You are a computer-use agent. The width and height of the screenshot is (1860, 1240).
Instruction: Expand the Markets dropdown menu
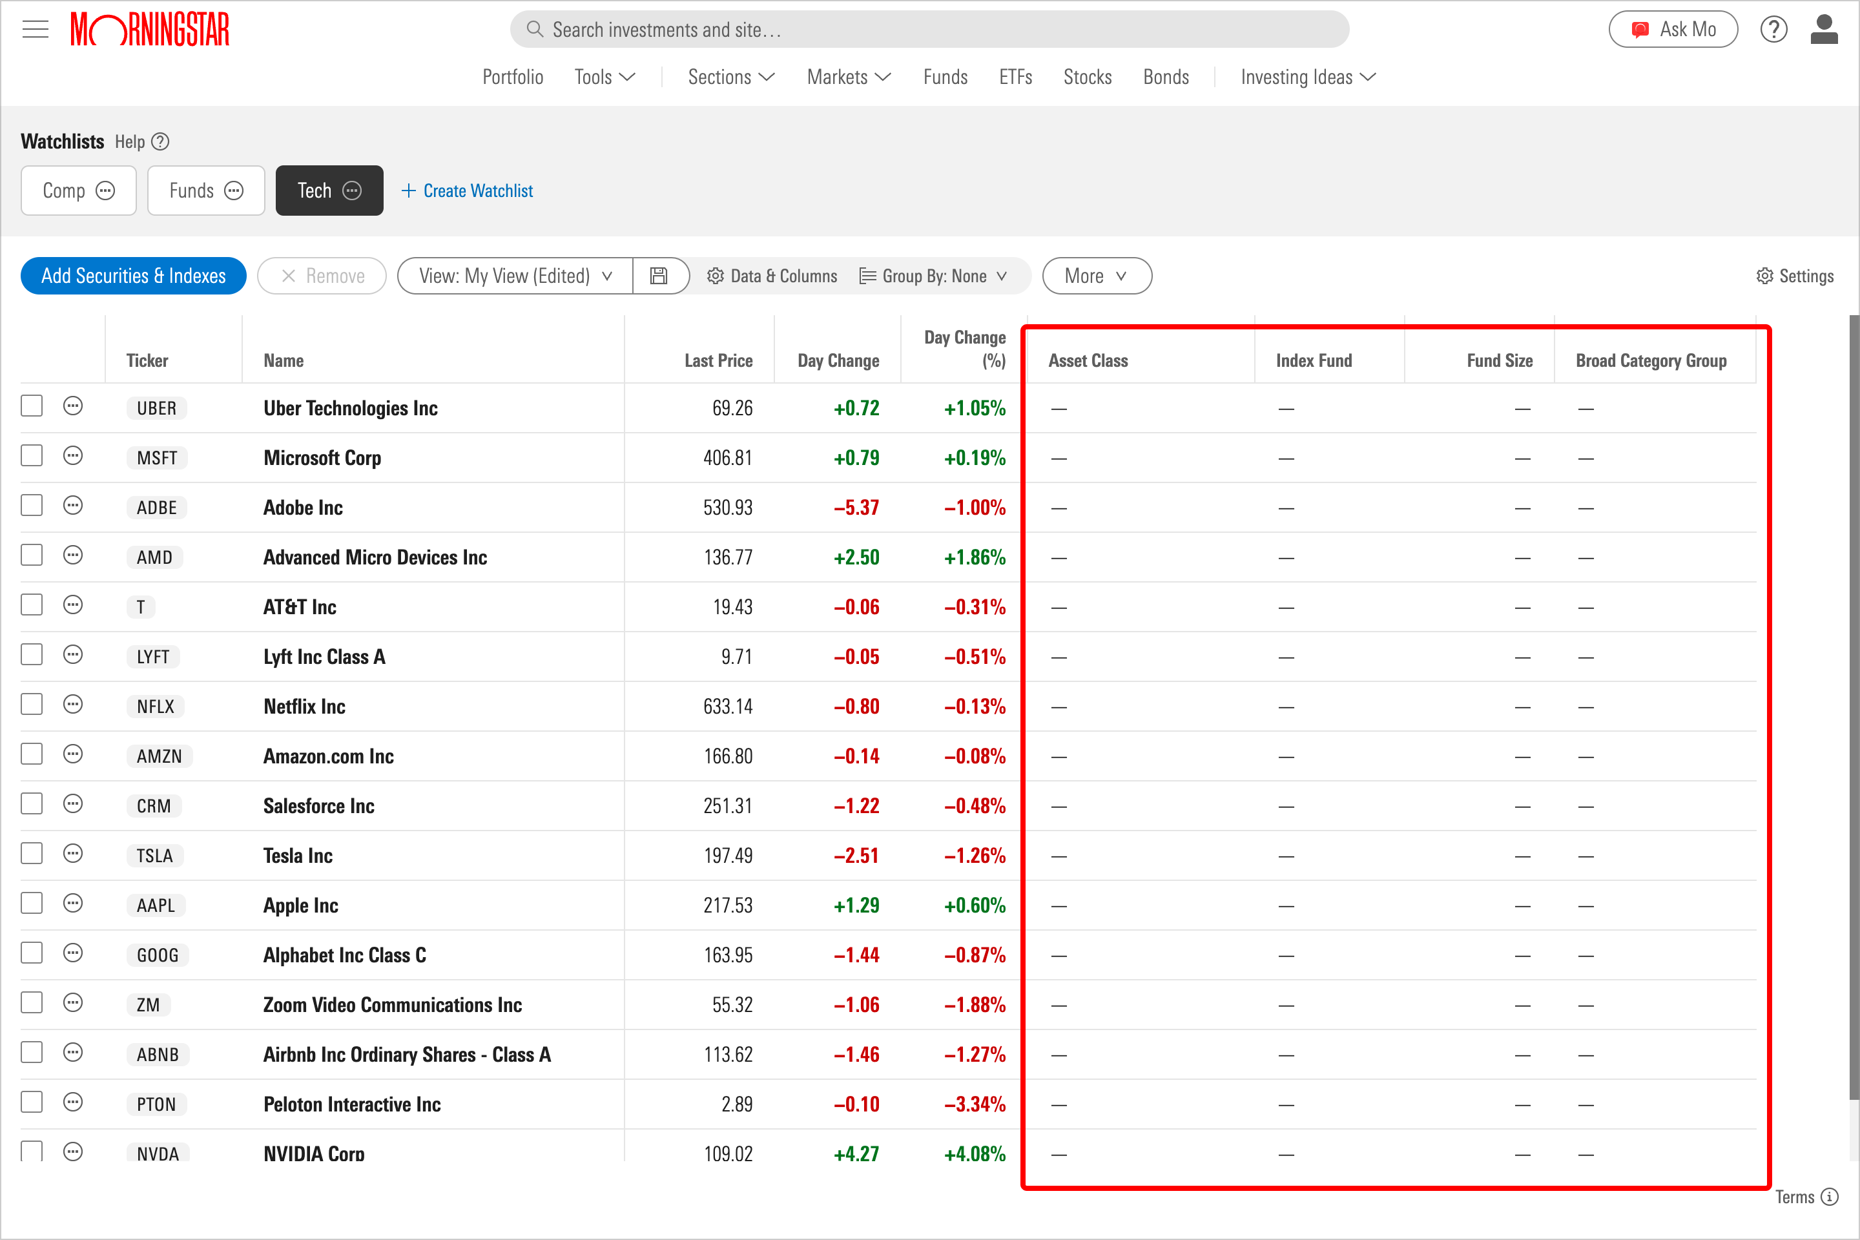click(x=849, y=77)
